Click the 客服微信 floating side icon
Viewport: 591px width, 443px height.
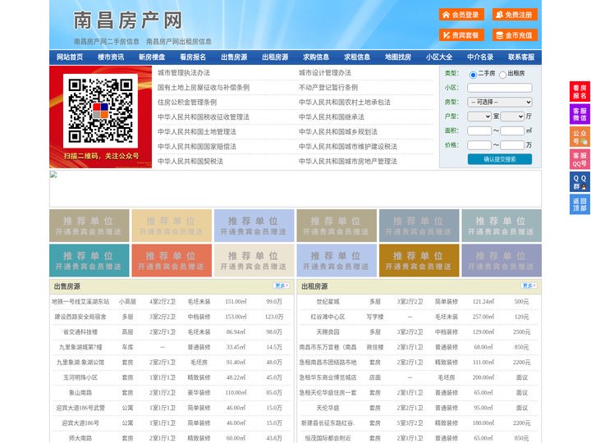(580, 114)
